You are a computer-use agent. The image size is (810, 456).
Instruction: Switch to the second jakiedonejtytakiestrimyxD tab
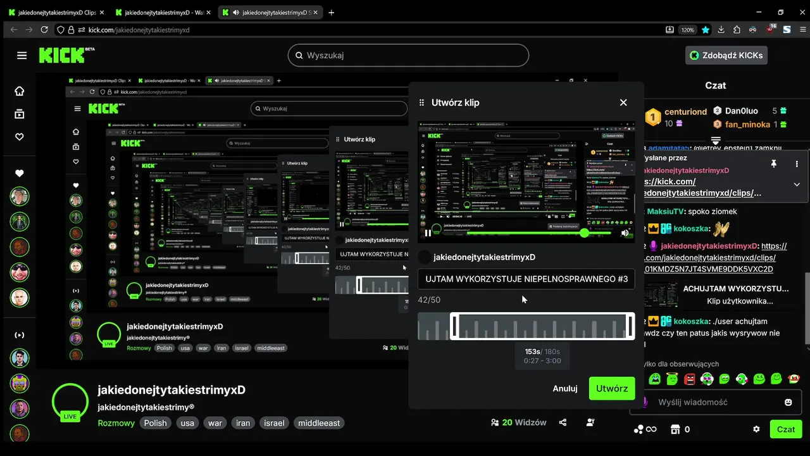(x=163, y=12)
